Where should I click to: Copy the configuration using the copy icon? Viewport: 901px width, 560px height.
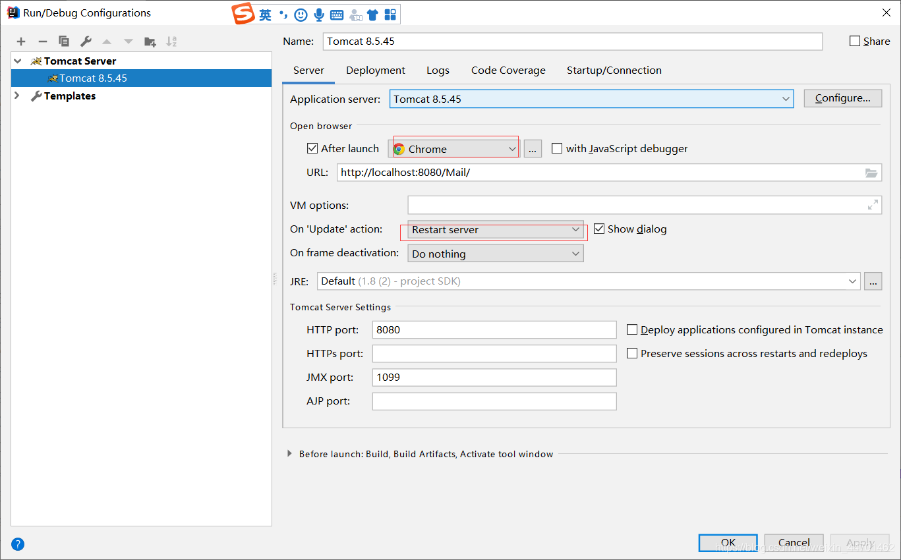[x=64, y=42]
